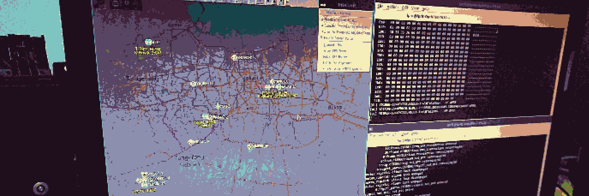Click the zoom-out minus icon above the map
The height and width of the screenshot is (196, 589).
[115, 4]
